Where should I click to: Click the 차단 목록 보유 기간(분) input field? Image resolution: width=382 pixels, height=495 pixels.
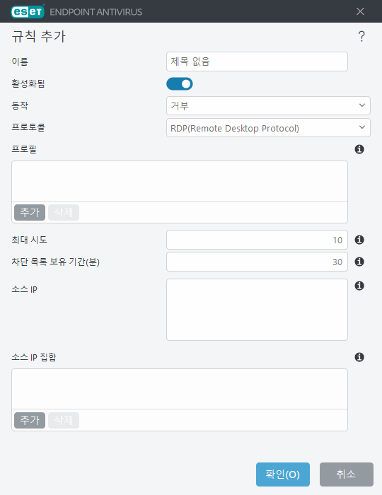(257, 262)
